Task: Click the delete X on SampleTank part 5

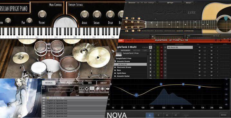Action: tap(165, 61)
